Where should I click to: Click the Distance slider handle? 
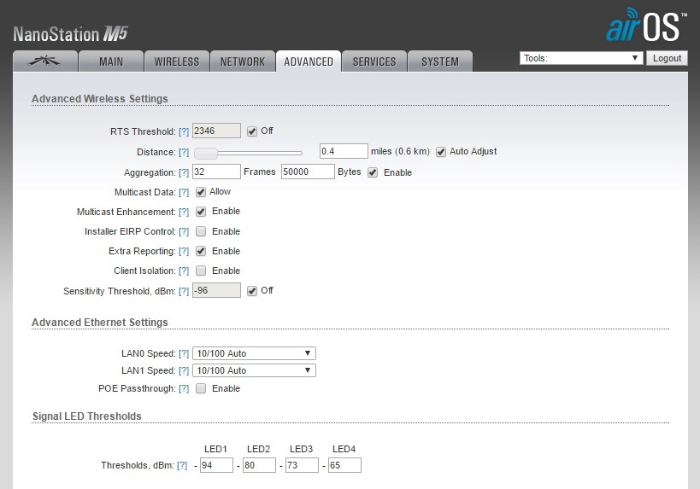[x=206, y=153]
